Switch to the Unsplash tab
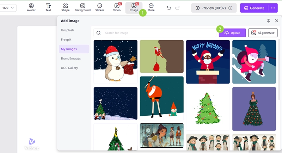This screenshot has width=282, height=153. [67, 30]
